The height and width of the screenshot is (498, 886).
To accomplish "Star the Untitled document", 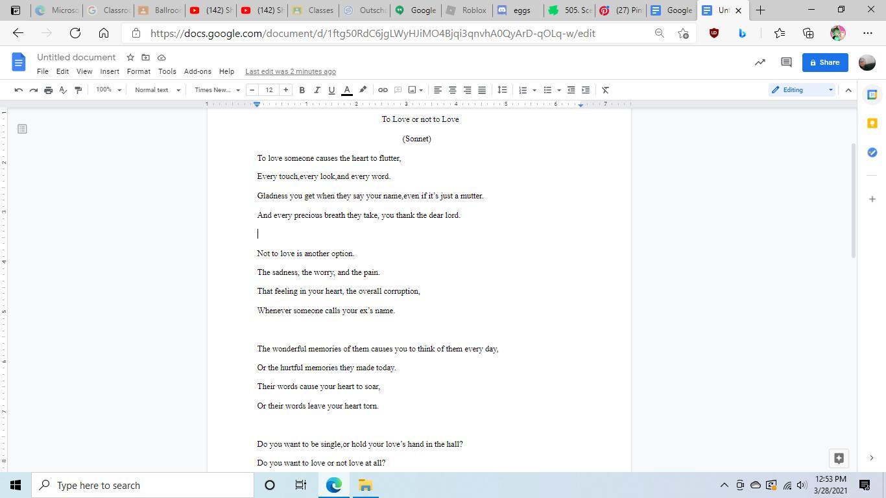I will click(x=130, y=58).
